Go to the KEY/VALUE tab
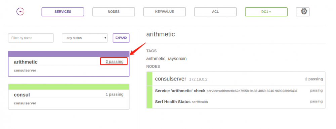The height and width of the screenshot is (129, 336). coord(165,12)
